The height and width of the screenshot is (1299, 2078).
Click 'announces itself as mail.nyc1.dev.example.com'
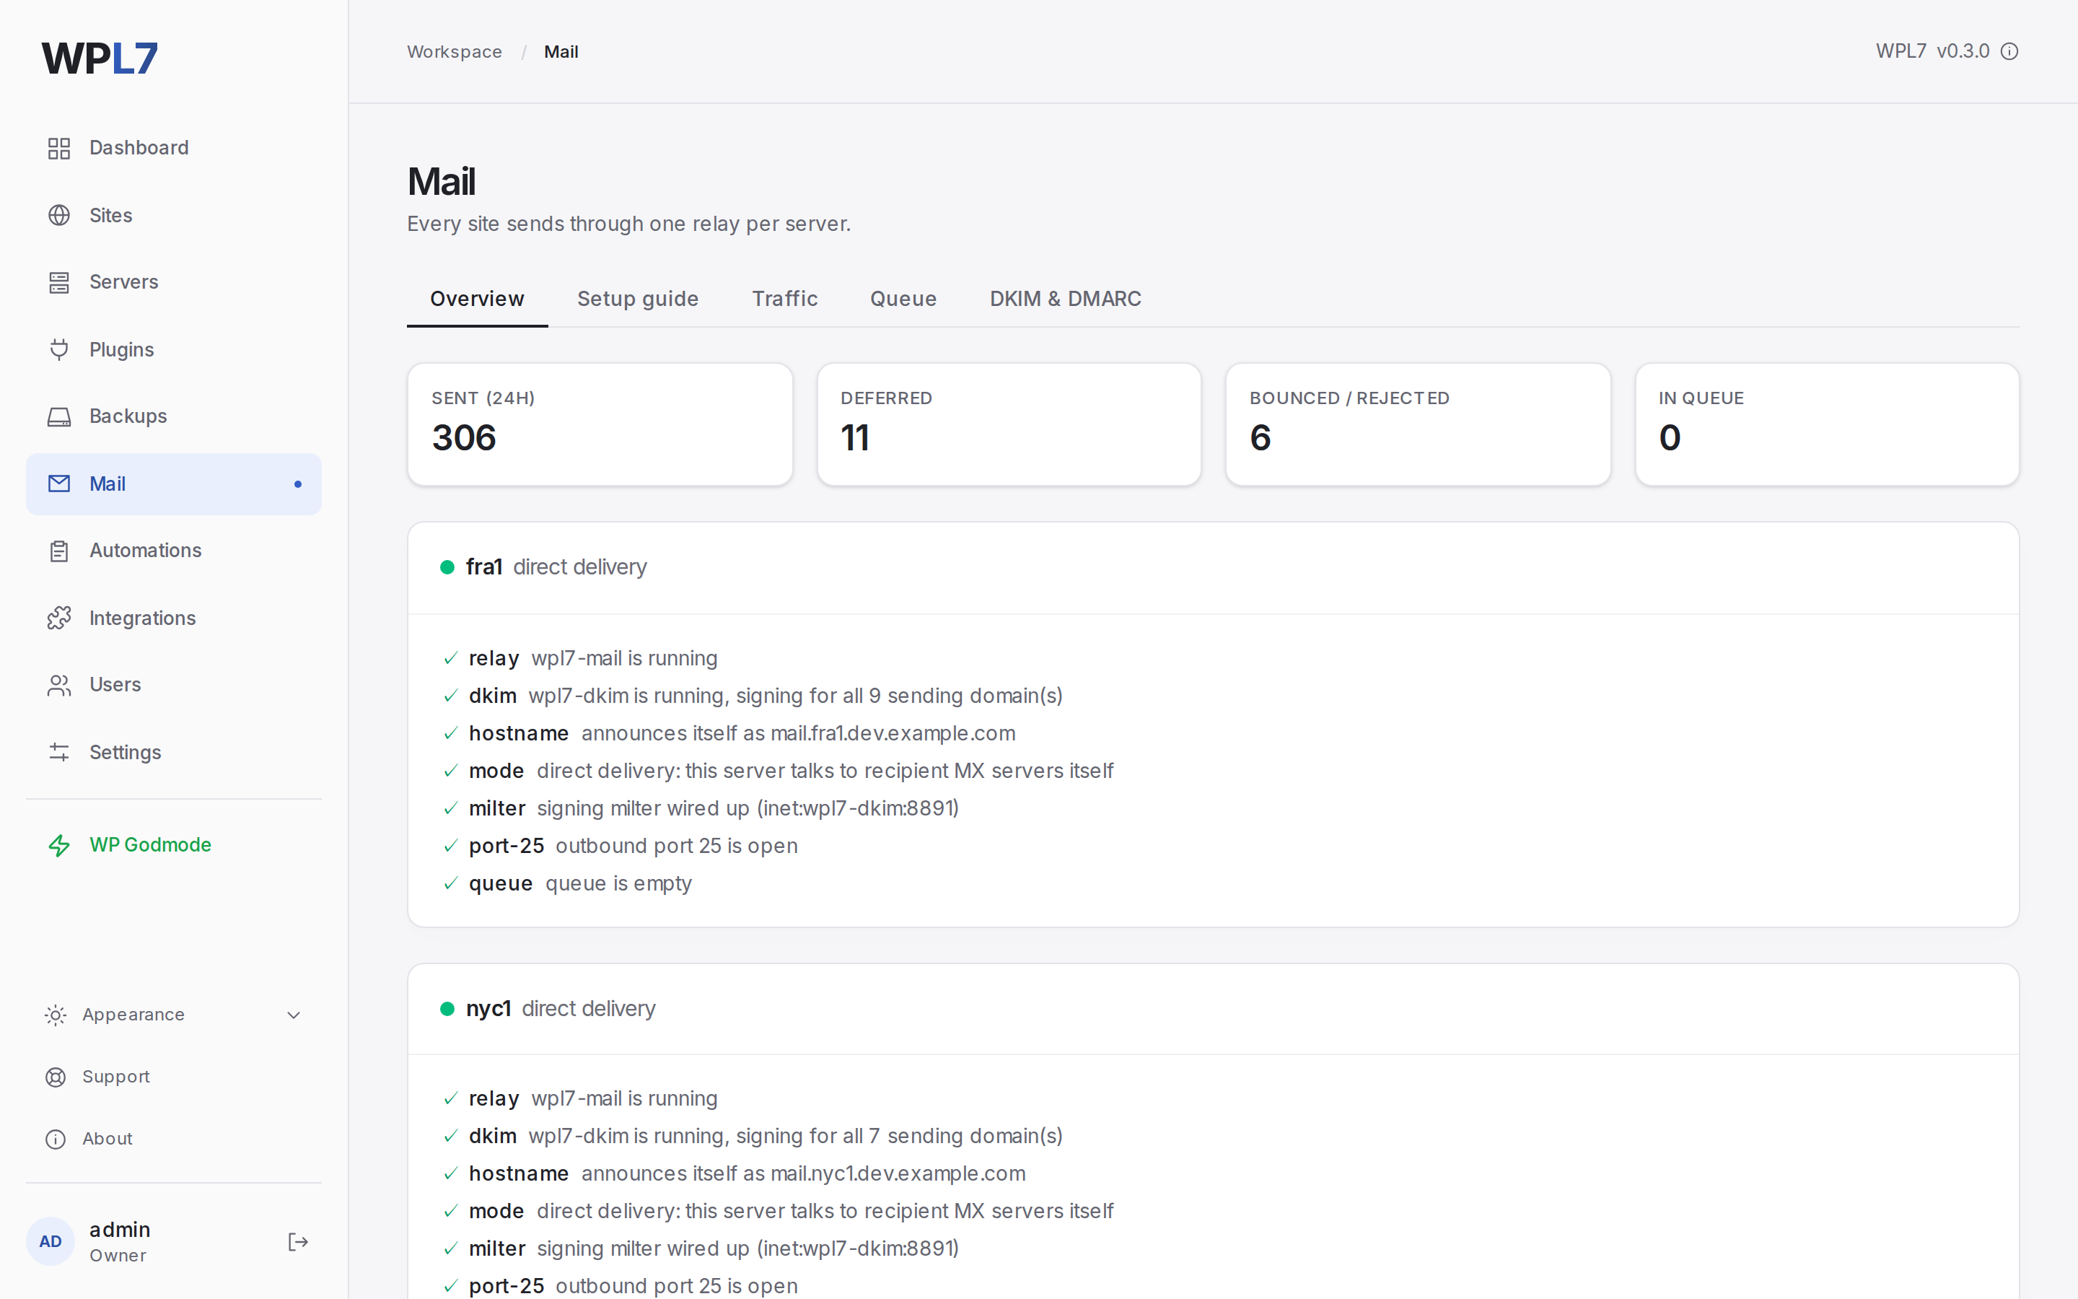[x=803, y=1173]
